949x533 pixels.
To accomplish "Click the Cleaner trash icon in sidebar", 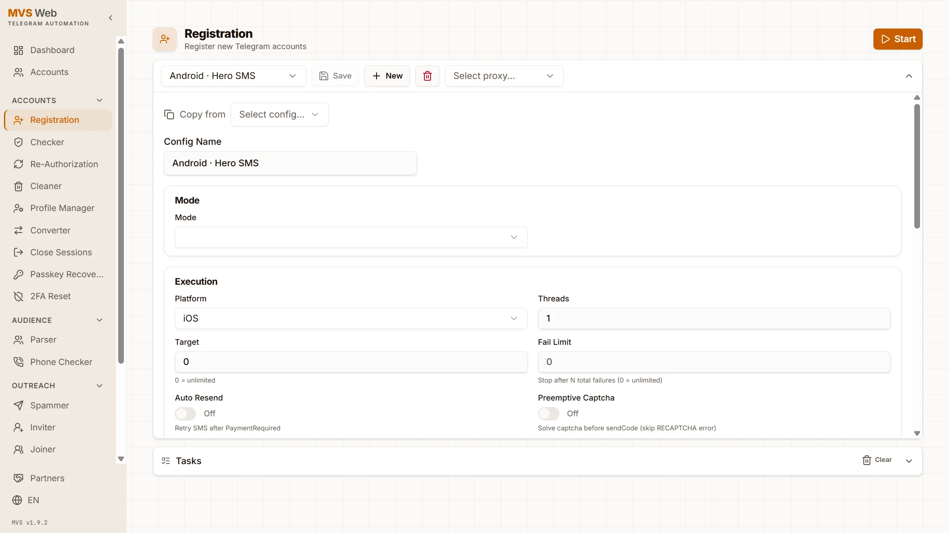I will (x=18, y=186).
